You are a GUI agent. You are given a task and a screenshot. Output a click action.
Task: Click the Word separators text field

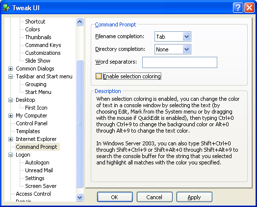click(x=180, y=62)
